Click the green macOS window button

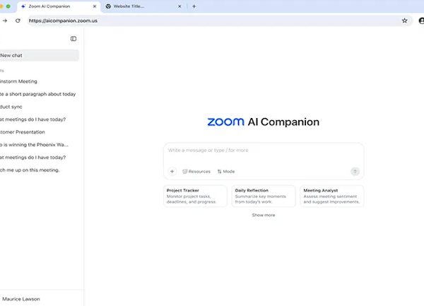[x=8, y=6]
